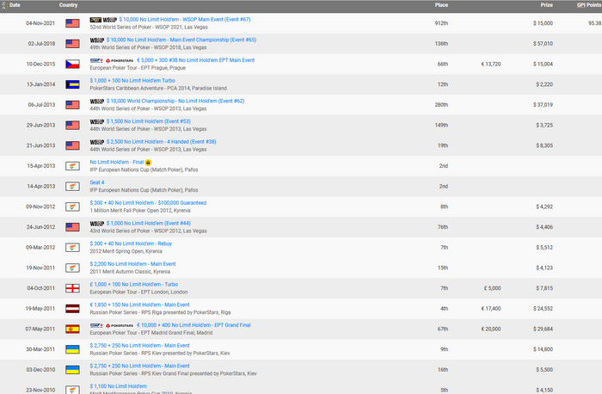602x394 pixels.
Task: Open WSOP Main Event (Event #67) link
Action: (x=185, y=19)
